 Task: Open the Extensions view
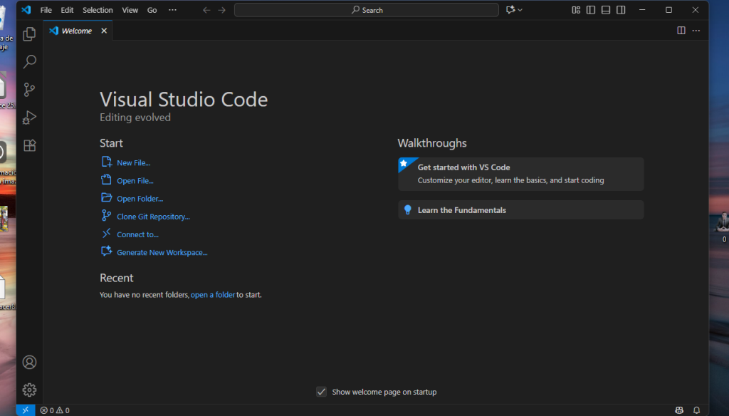29,145
